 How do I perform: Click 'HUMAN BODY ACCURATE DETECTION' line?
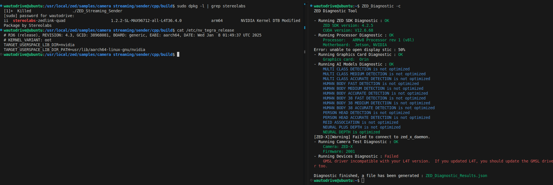(375, 93)
